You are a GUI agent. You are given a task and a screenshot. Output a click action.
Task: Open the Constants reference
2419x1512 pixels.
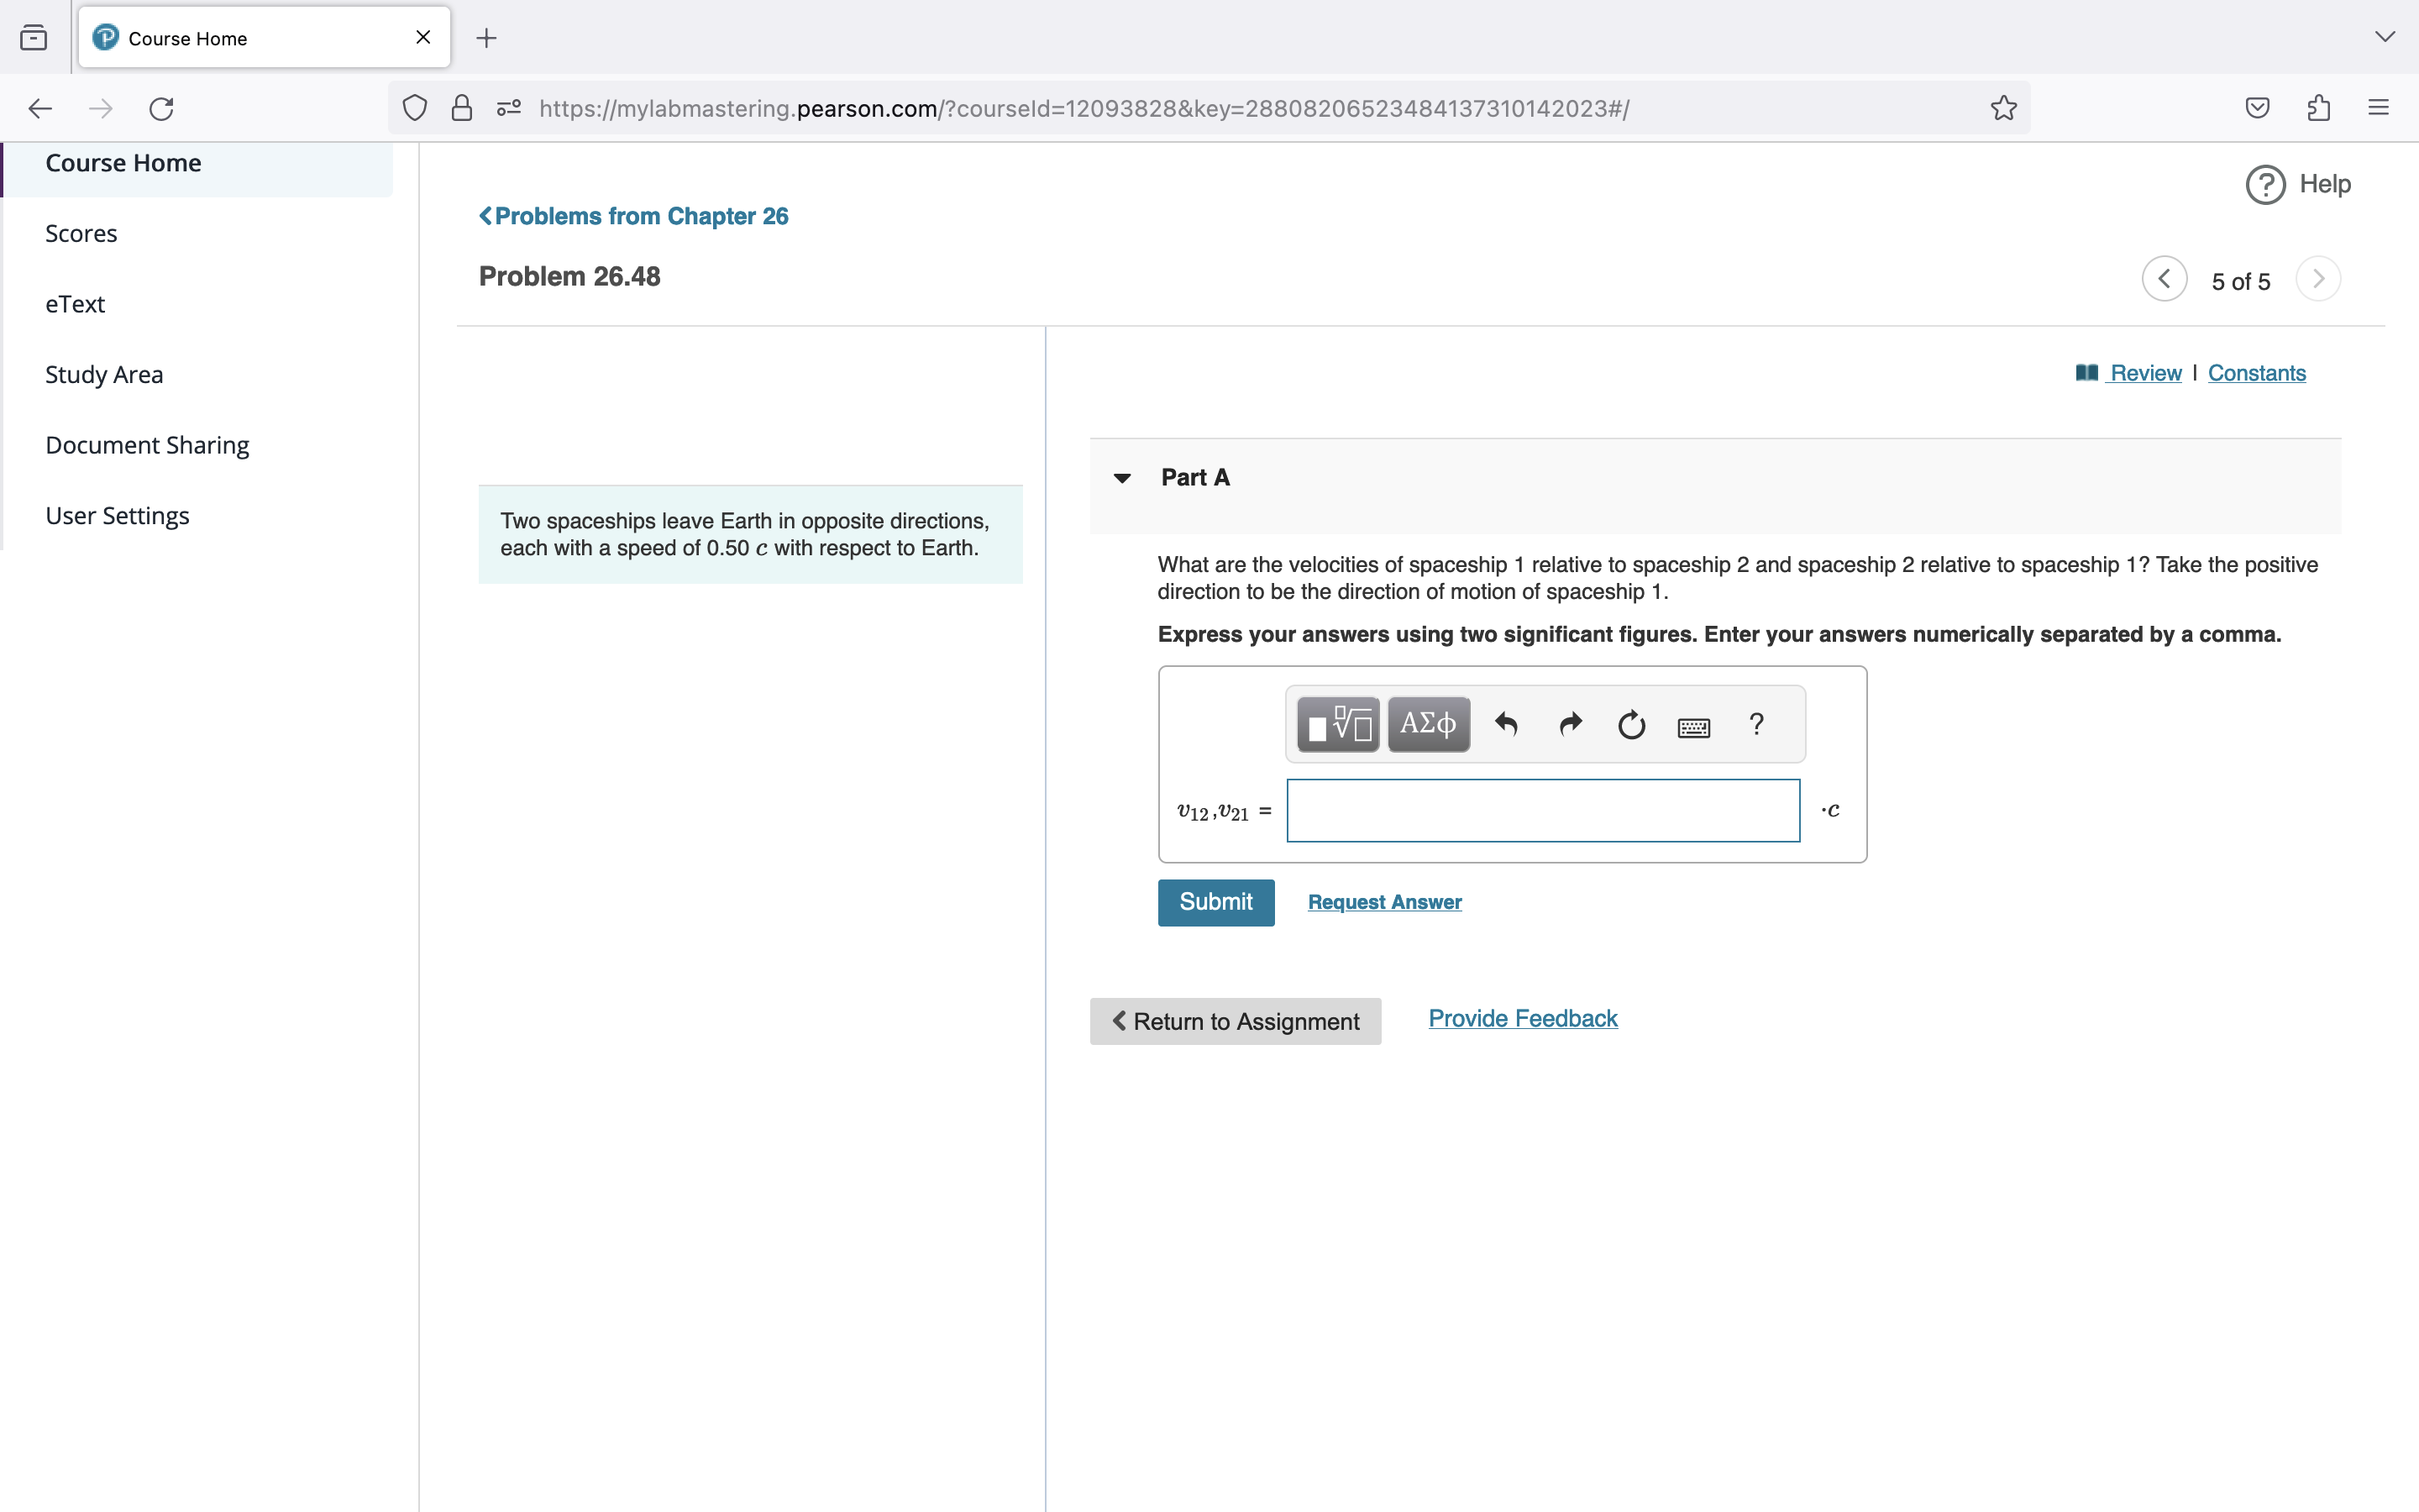click(x=2256, y=373)
